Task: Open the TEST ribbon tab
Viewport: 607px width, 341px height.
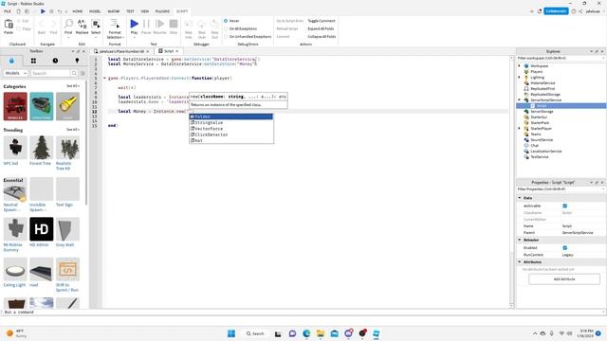Action: [x=130, y=11]
